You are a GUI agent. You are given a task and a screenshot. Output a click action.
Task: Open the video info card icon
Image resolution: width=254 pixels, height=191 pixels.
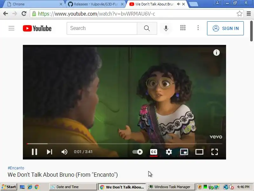click(217, 53)
